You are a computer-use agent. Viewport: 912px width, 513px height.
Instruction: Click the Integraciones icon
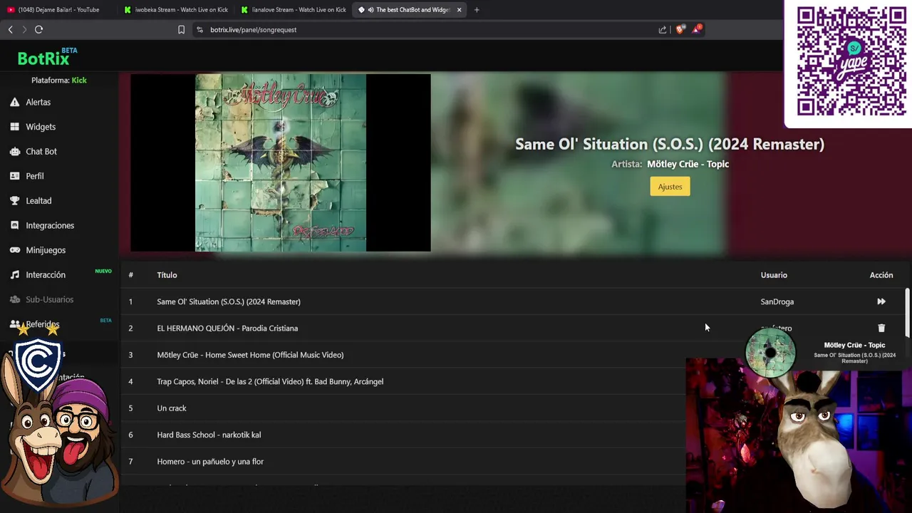14,225
